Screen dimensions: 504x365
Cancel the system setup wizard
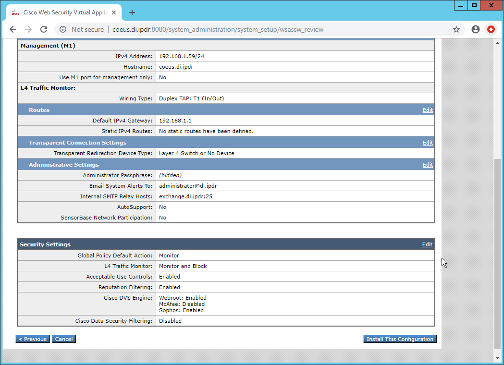[64, 339]
